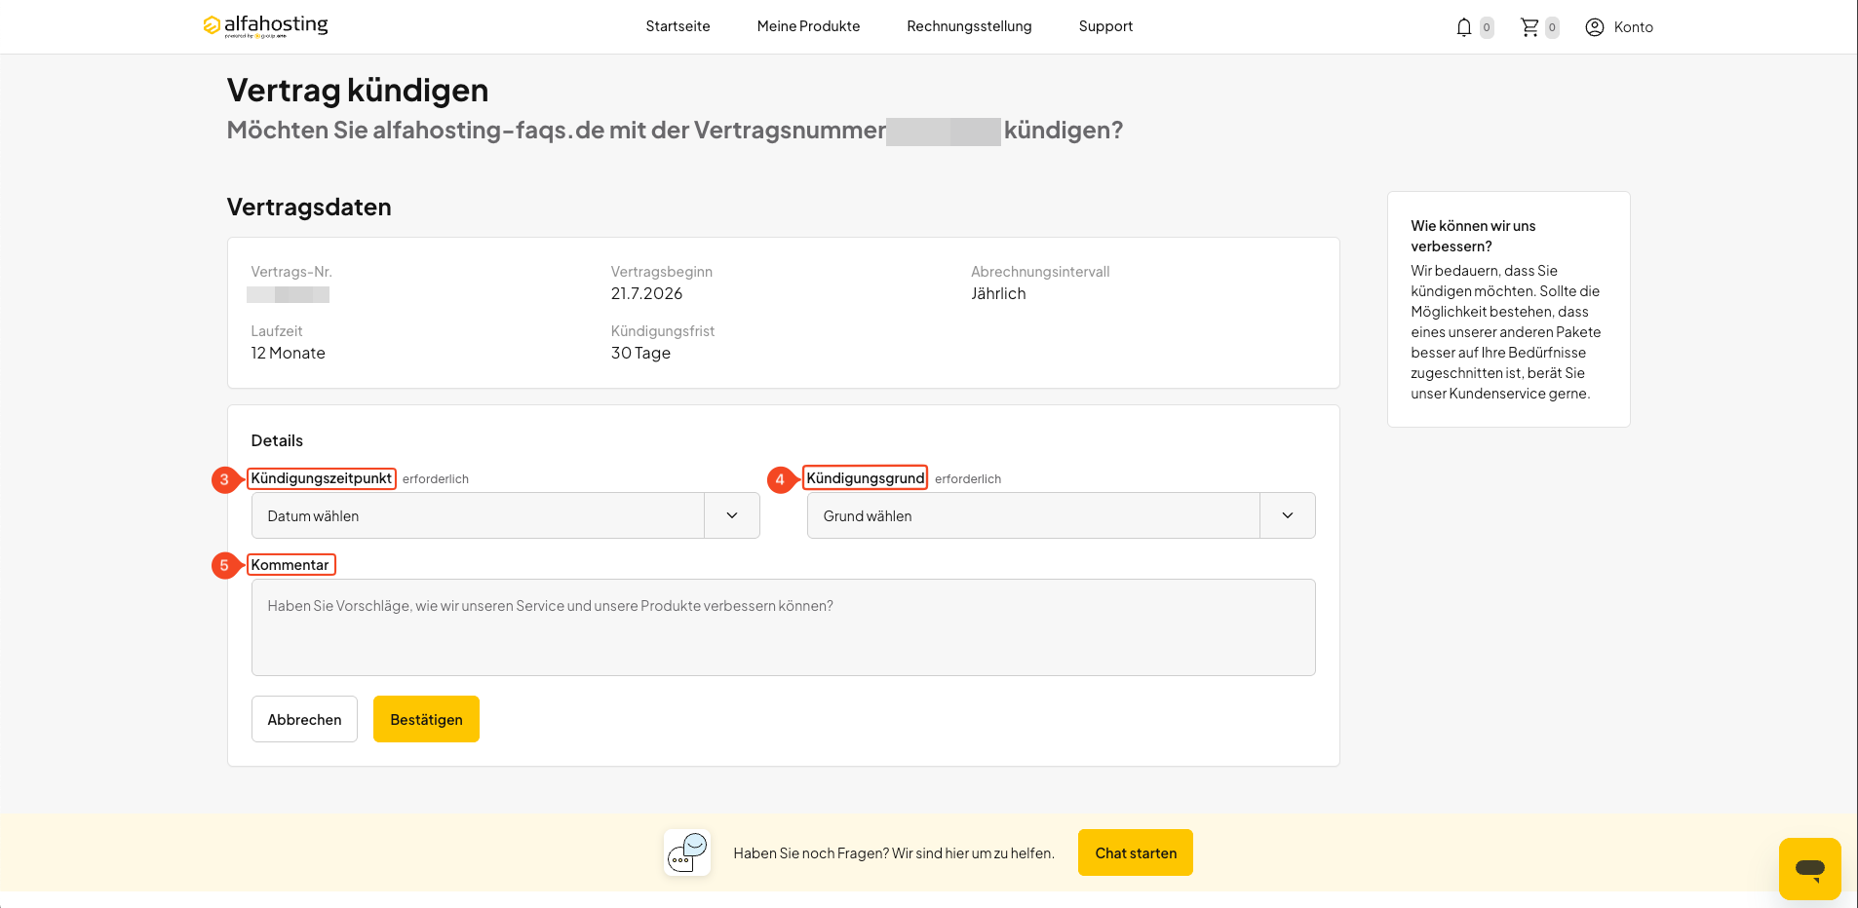The height and width of the screenshot is (908, 1858).
Task: Click the Kündigungsgrund field label
Action: coord(865,478)
